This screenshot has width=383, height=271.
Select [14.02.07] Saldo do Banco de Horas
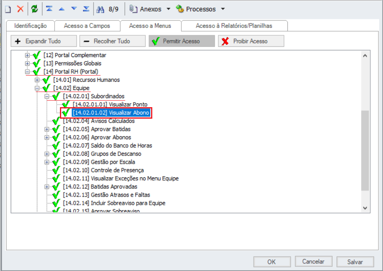[x=108, y=146]
